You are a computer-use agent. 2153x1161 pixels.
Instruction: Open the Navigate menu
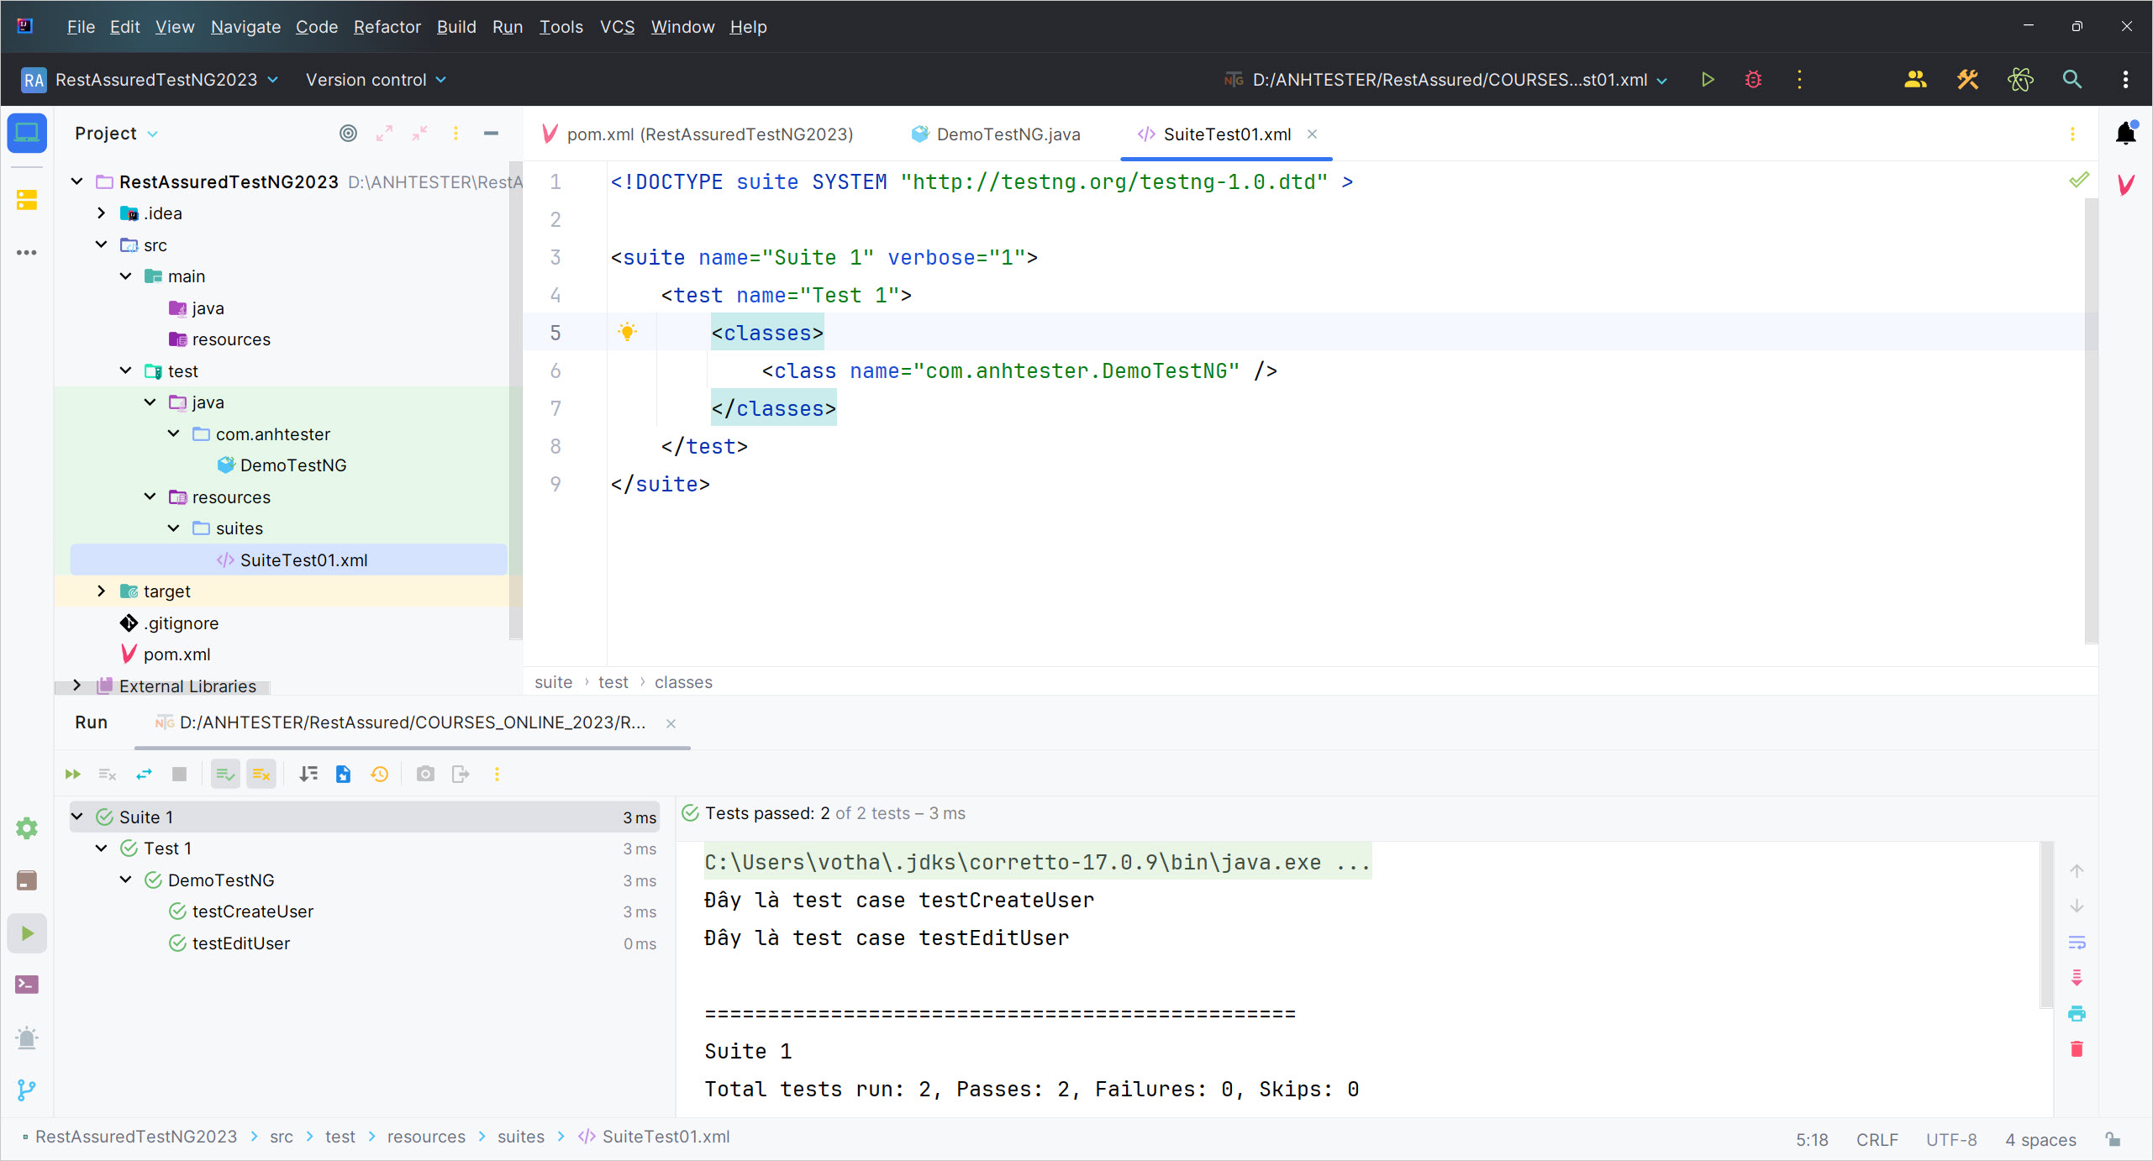[x=245, y=27]
